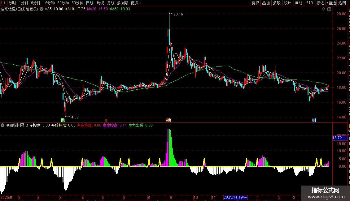
Task: Click the orange 榜 event marker
Action: point(168,120)
